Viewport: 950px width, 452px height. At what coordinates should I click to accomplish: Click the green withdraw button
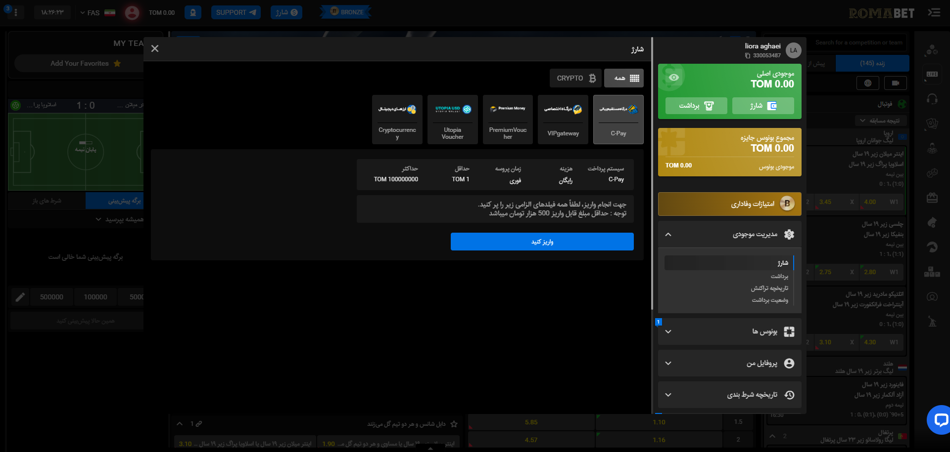point(696,106)
